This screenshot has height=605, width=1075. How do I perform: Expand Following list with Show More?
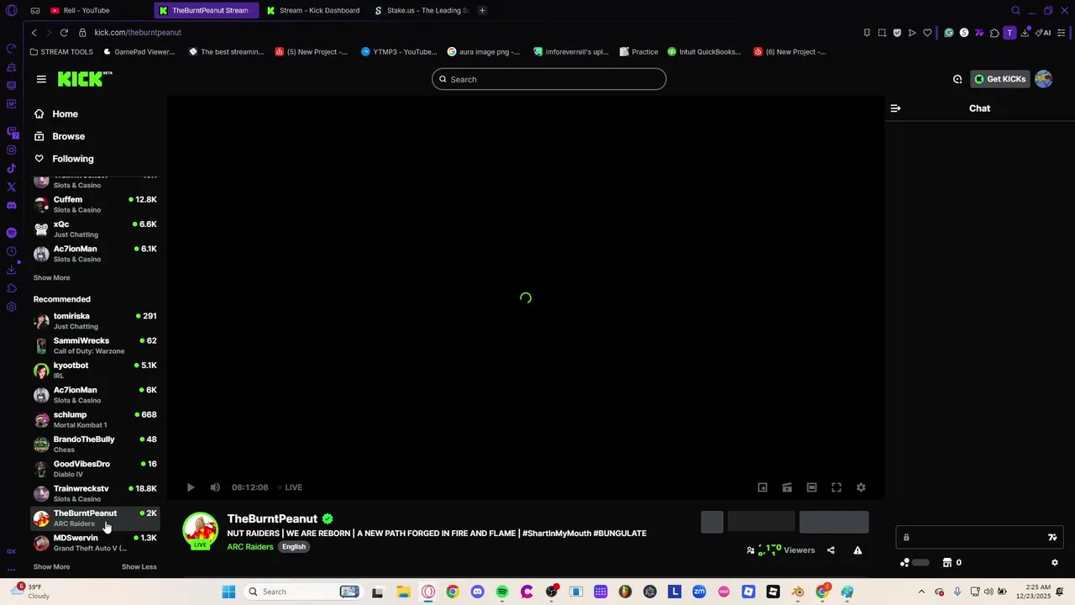[51, 278]
